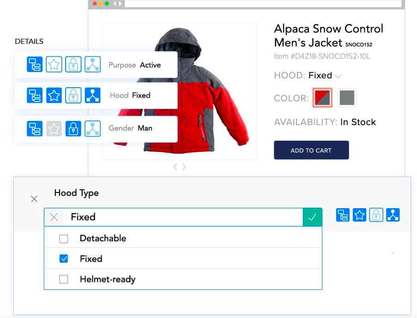Click star icon beside Hood Type field
The height and width of the screenshot is (318, 417).
pos(360,215)
